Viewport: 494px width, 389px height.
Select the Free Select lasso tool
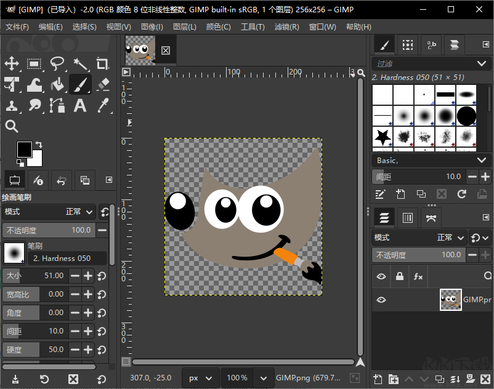tap(56, 64)
